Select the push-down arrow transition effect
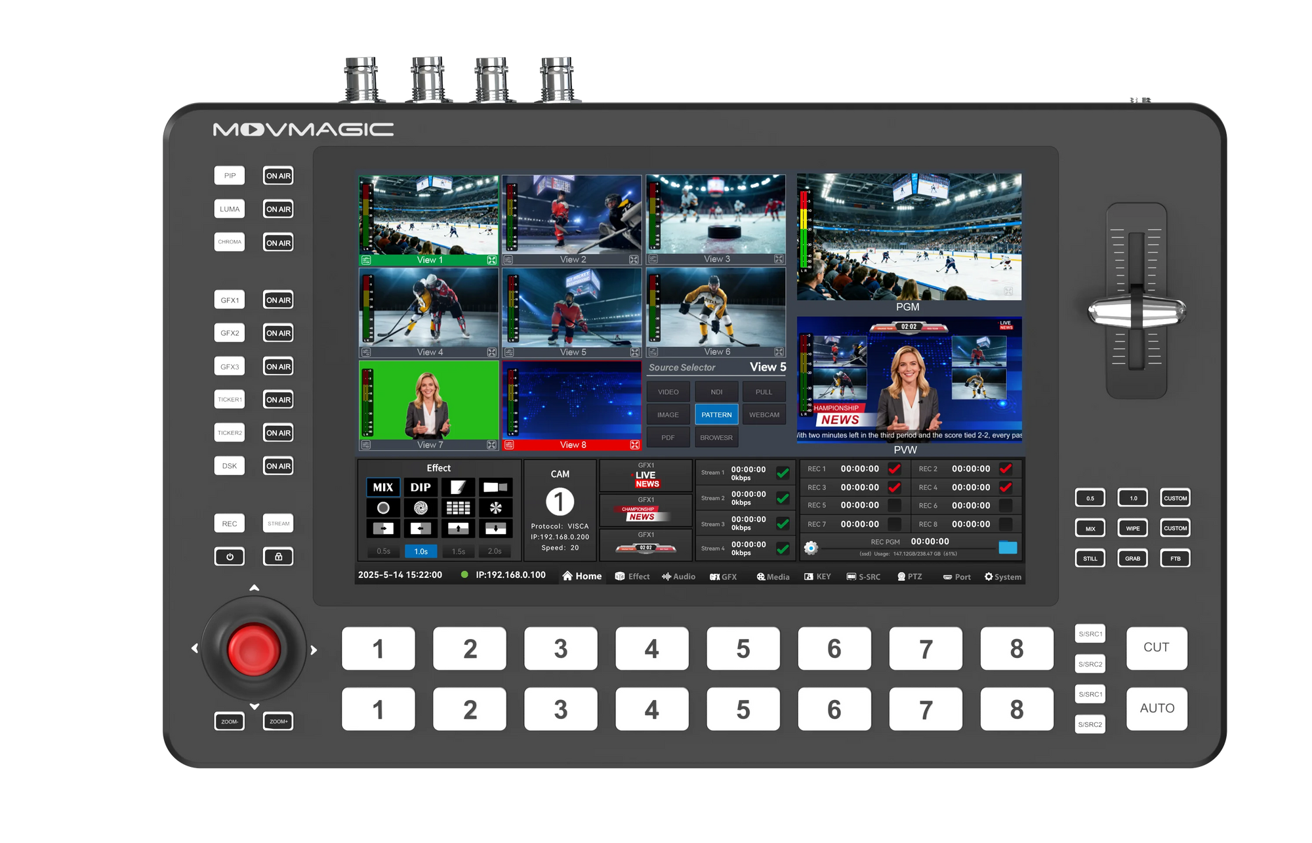This screenshot has width=1312, height=843. tap(495, 528)
